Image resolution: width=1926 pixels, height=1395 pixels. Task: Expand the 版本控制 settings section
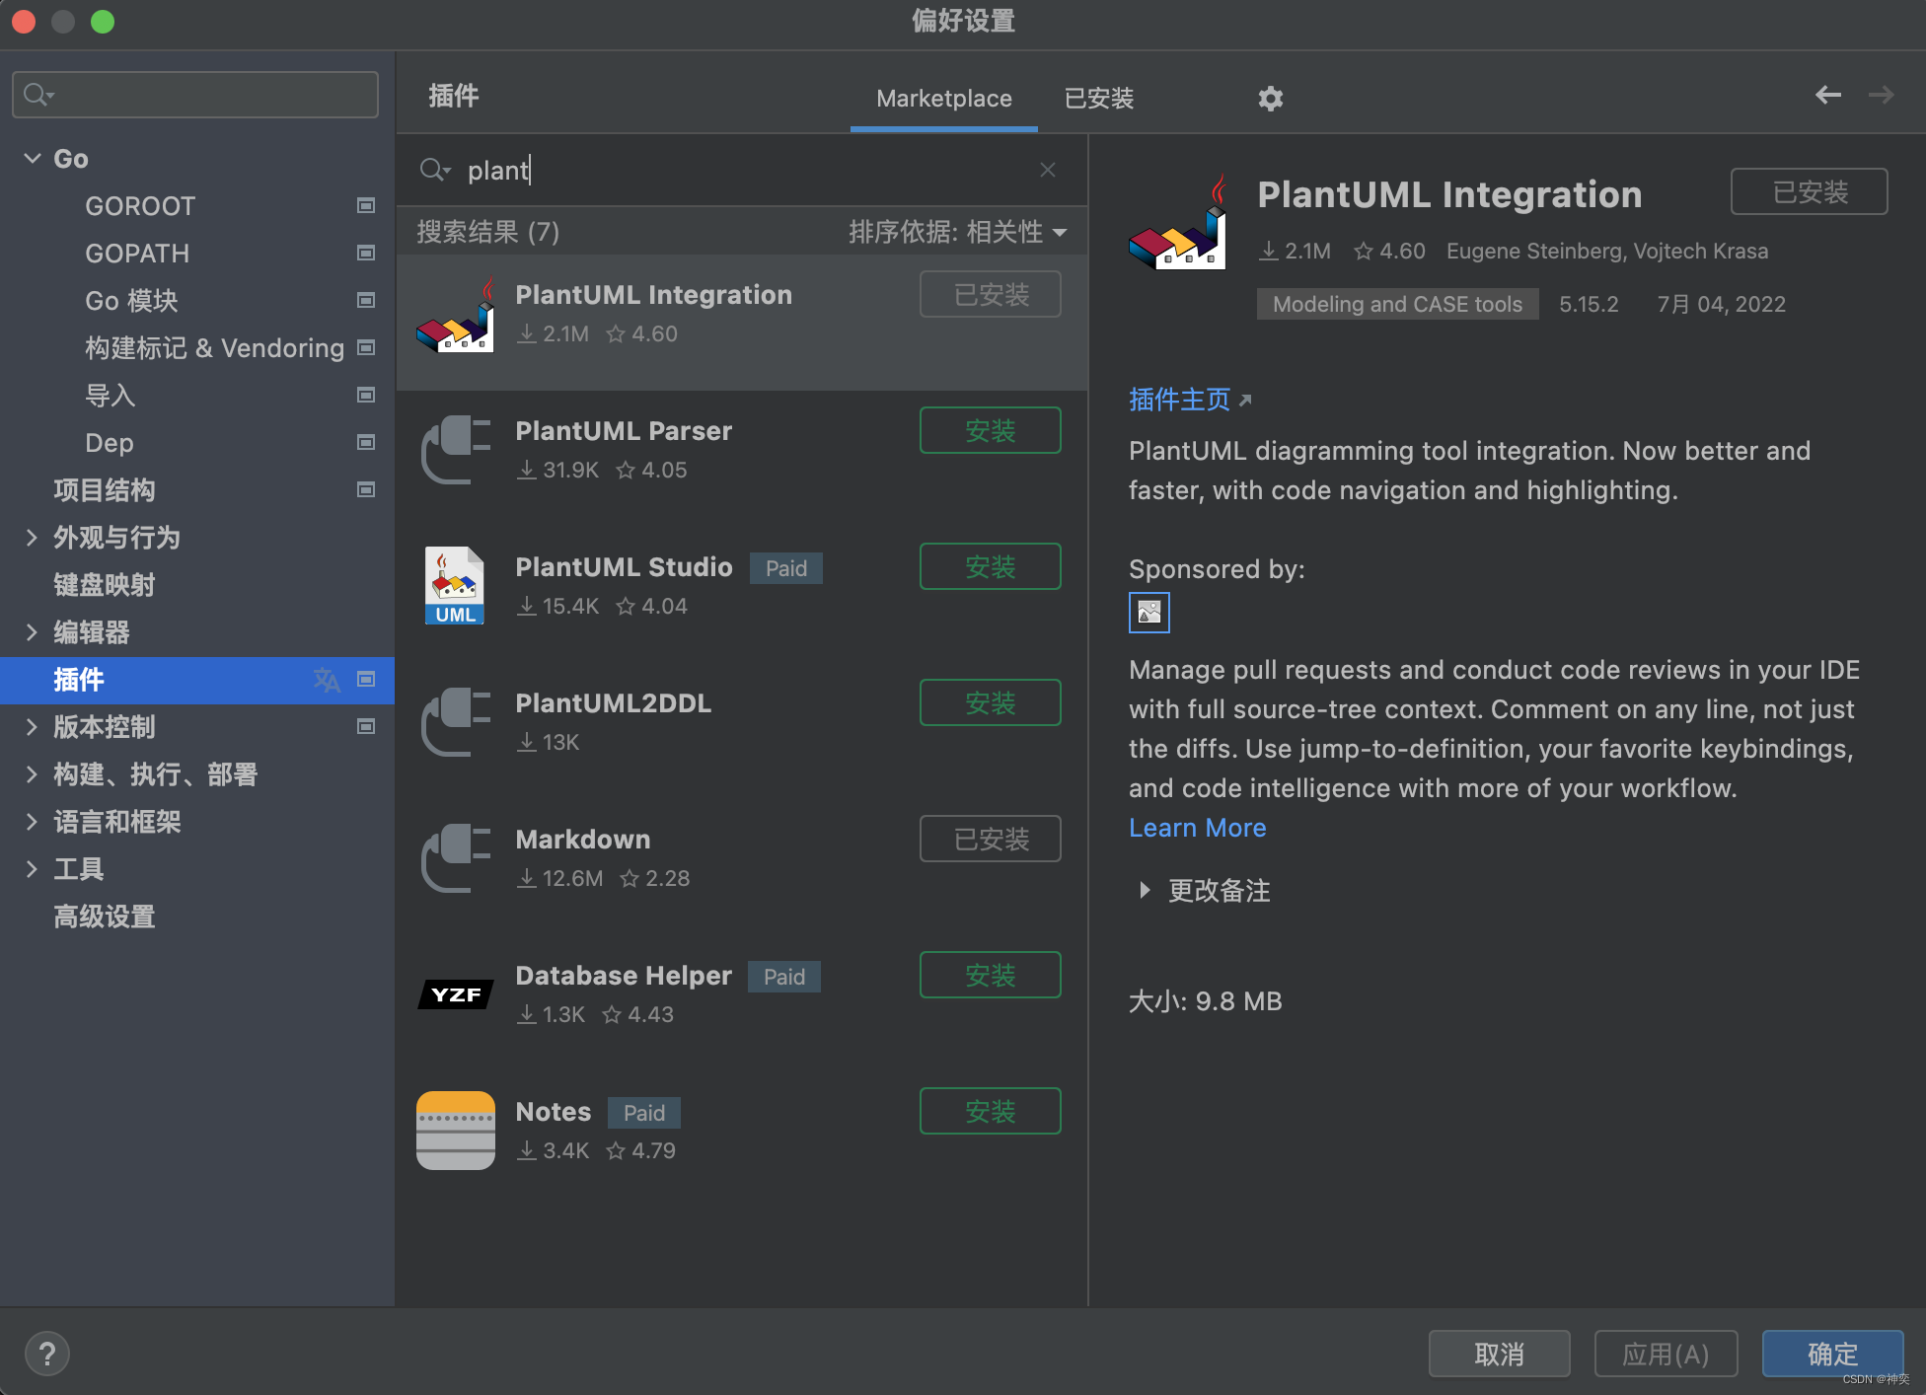click(x=33, y=728)
